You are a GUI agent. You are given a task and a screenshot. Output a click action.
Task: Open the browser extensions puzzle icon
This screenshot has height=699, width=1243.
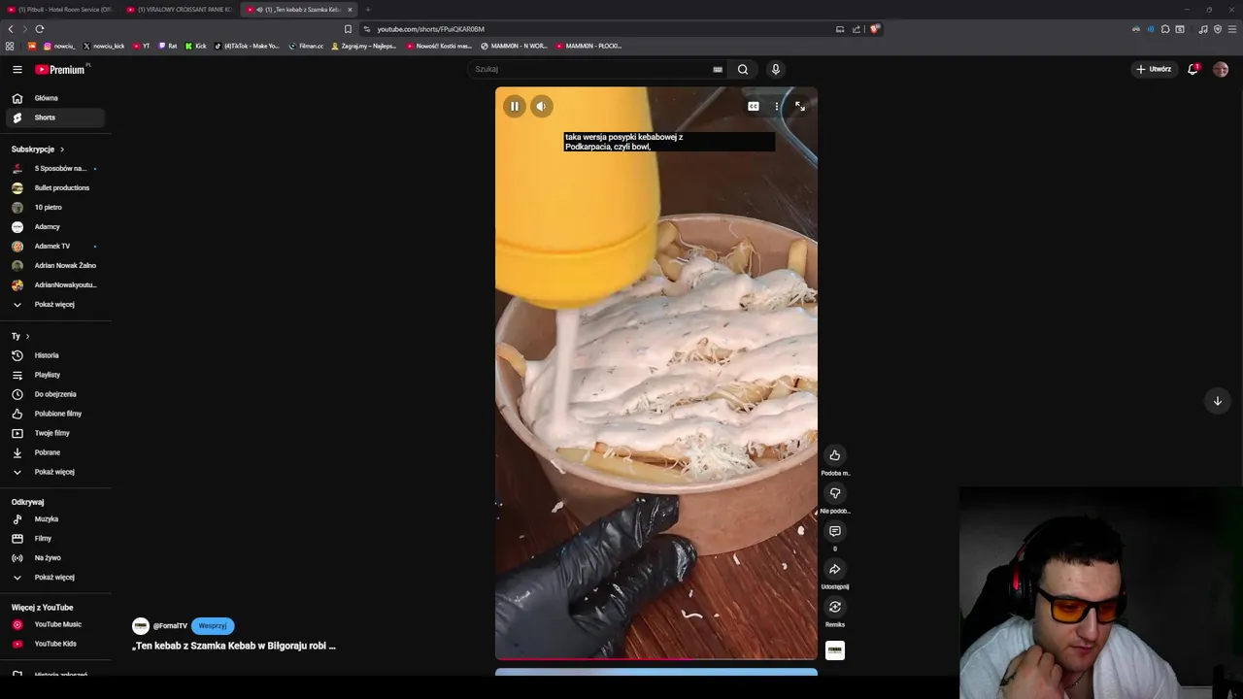point(1165,29)
